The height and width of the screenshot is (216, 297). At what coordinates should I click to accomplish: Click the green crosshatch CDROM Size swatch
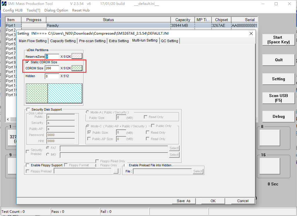pyautogui.click(x=77, y=68)
